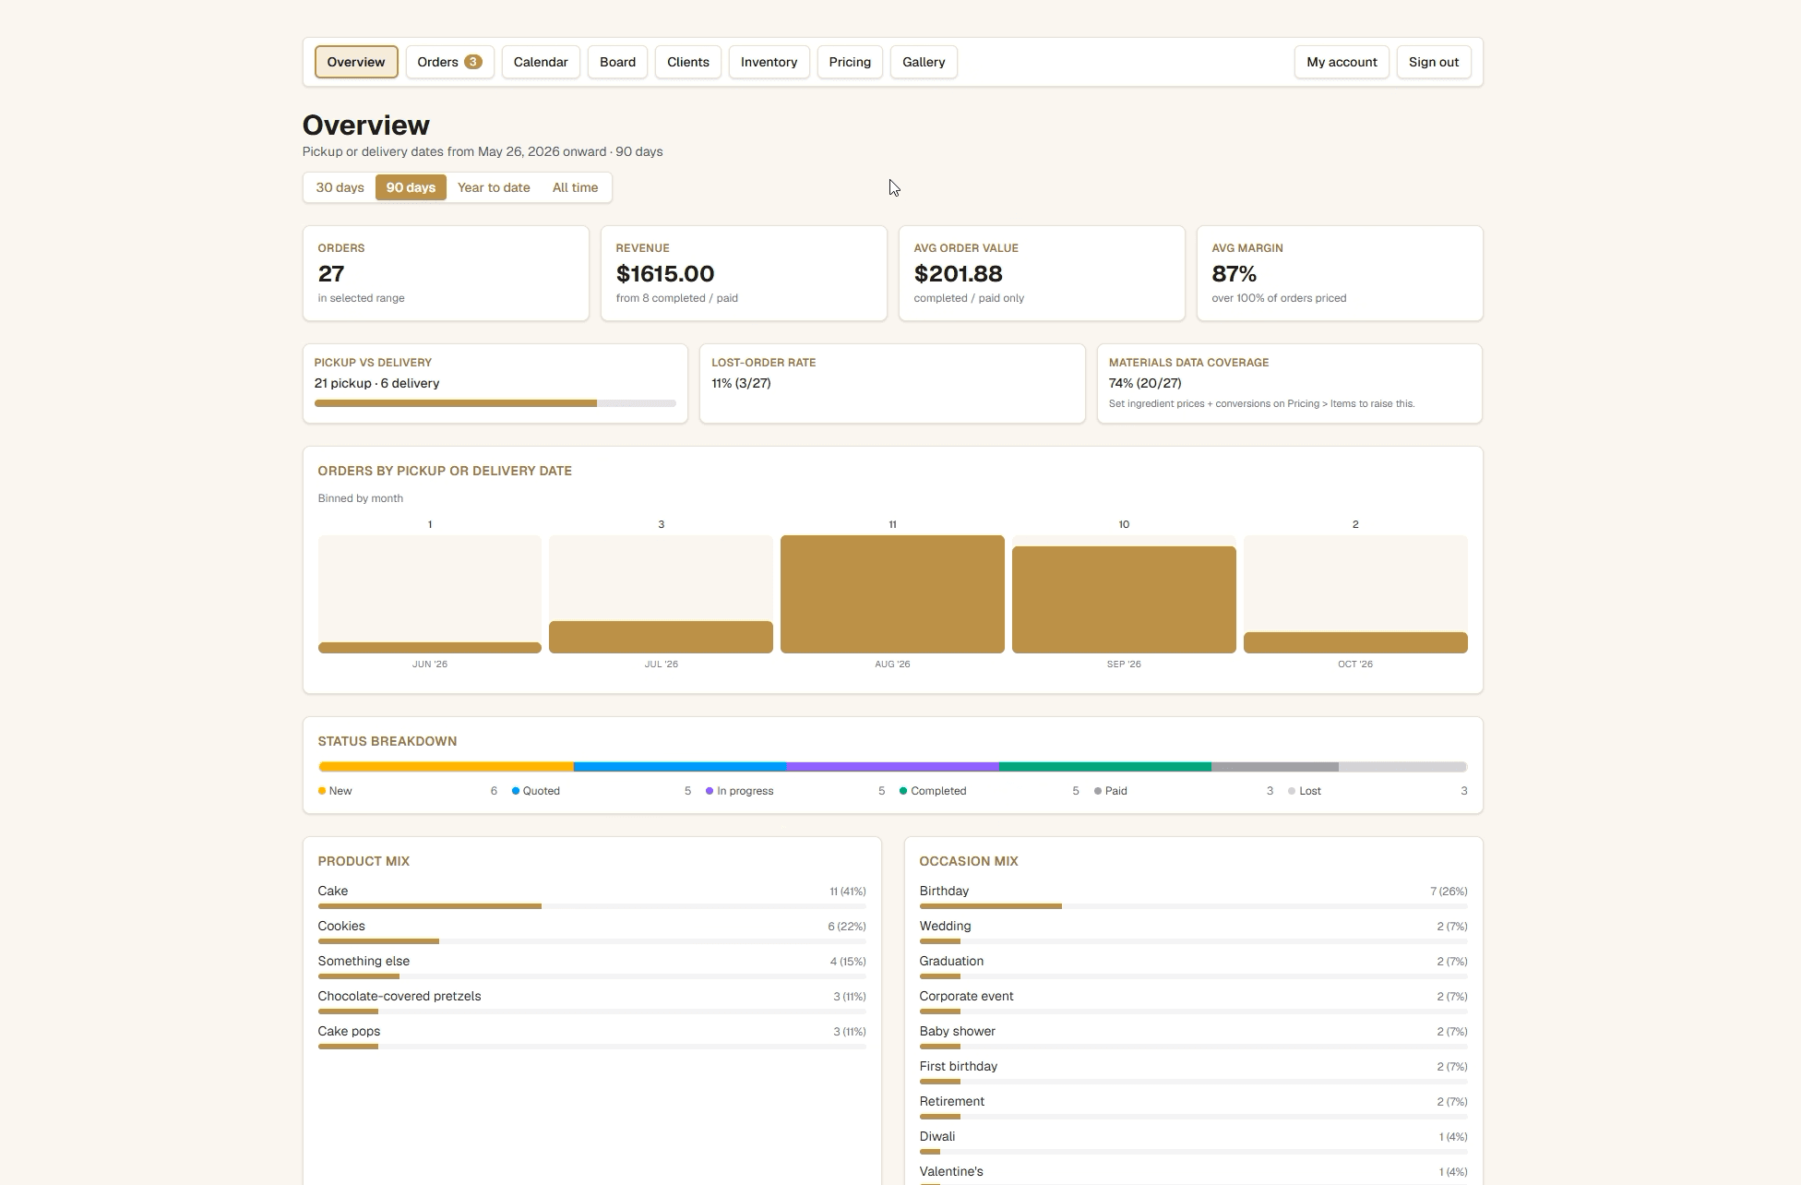Image resolution: width=1801 pixels, height=1185 pixels.
Task: Click the Materials data coverage 74% (20/27) text
Action: [x=1145, y=383]
